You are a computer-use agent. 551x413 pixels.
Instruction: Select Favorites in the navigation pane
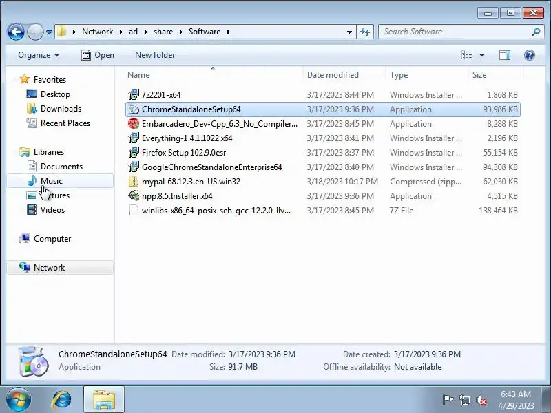pos(50,80)
